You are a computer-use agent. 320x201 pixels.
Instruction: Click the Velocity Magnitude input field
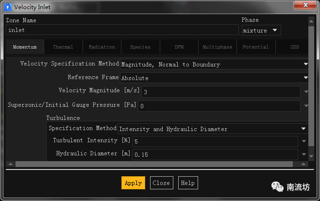tap(220, 92)
